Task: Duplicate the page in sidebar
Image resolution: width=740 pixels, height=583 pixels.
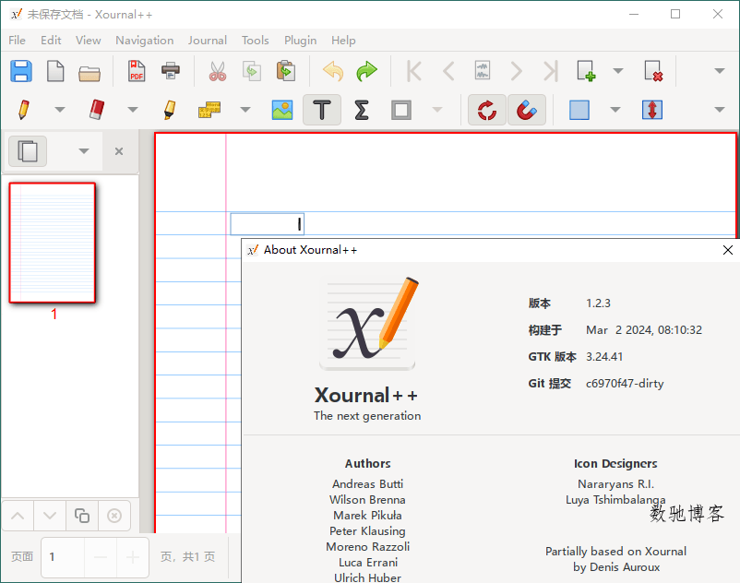Action: click(x=82, y=516)
